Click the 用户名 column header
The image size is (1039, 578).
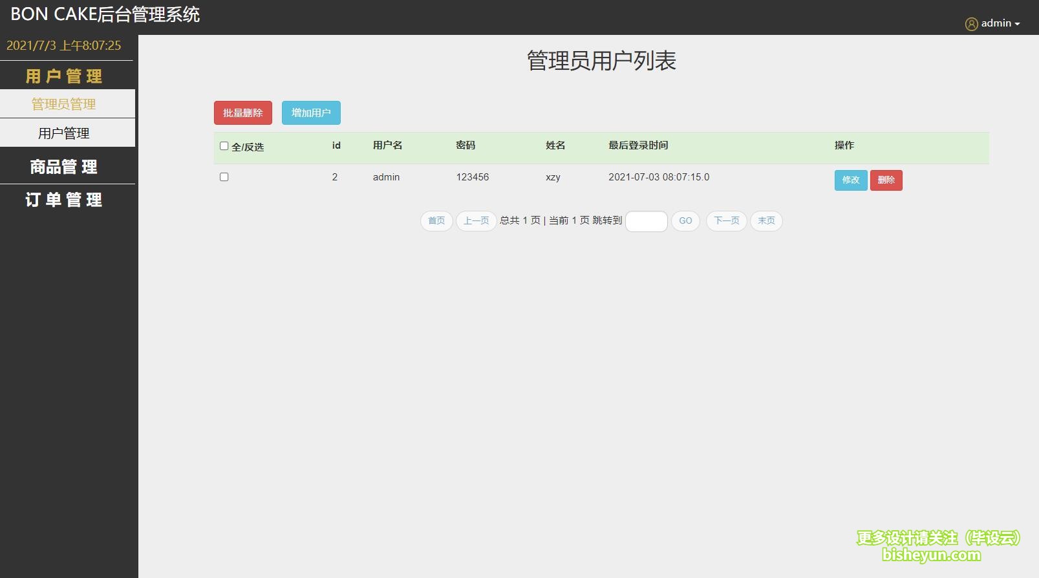388,145
